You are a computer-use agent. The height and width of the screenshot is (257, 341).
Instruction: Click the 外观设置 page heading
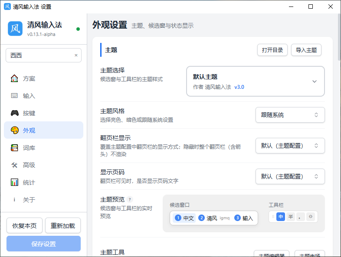[110, 25]
